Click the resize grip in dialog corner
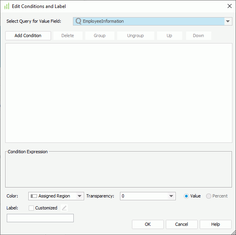The height and width of the screenshot is (235, 236). click(234, 233)
